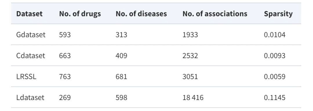Click the No. of drugs header
Image resolution: width=313 pixels, height=111 pixels.
coord(80,14)
